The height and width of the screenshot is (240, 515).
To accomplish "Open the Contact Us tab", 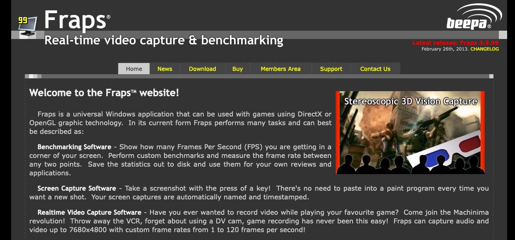I will coord(375,69).
